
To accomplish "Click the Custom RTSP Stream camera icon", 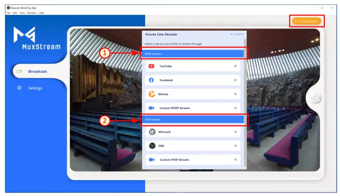I will pyautogui.click(x=152, y=160).
